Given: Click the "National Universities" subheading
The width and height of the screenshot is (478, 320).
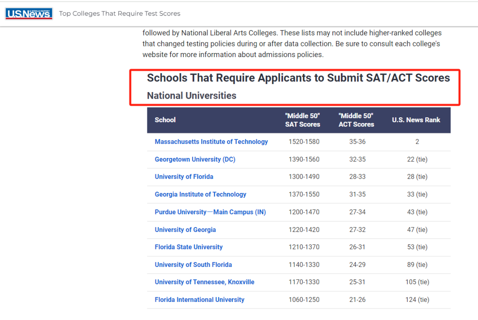Looking at the screenshot, I should [x=192, y=96].
